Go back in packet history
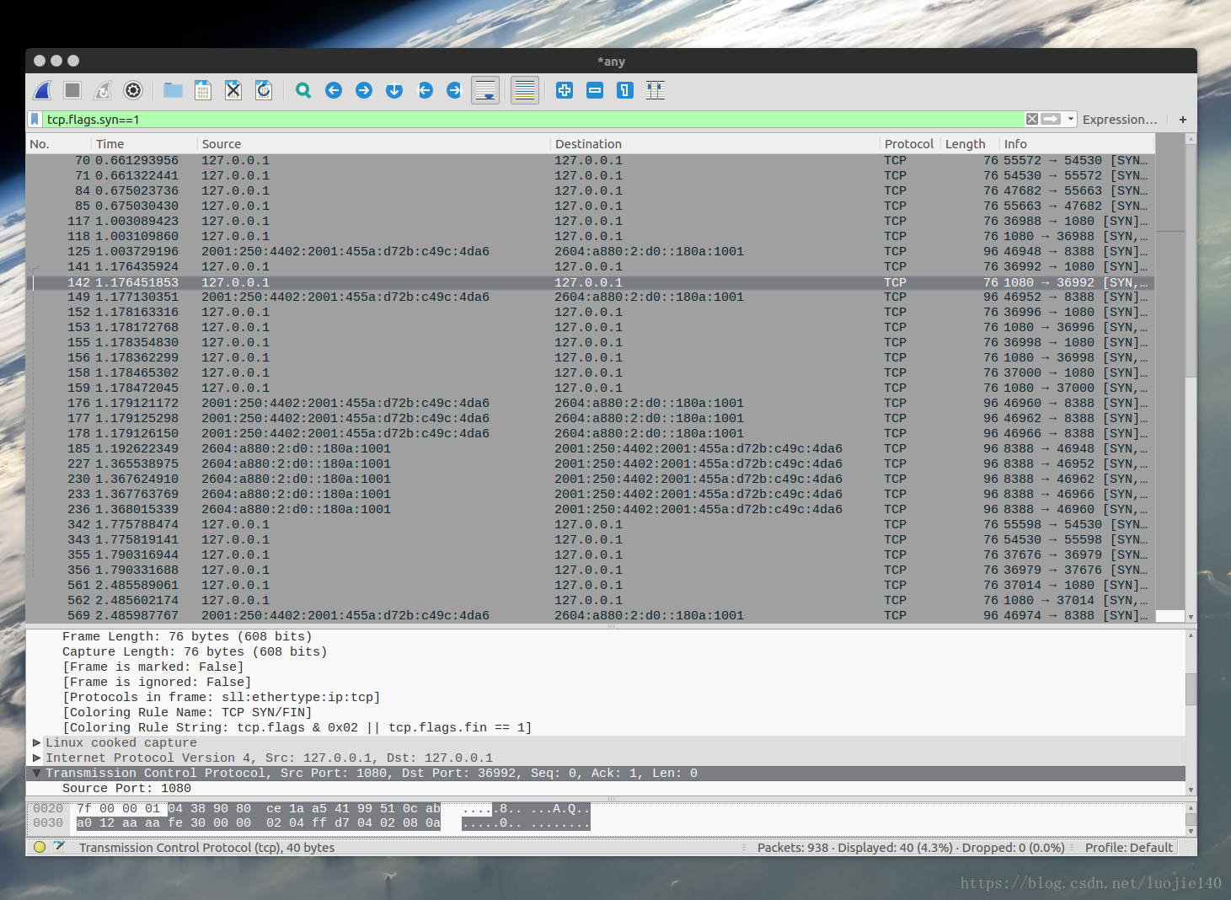The image size is (1231, 900). point(334,90)
